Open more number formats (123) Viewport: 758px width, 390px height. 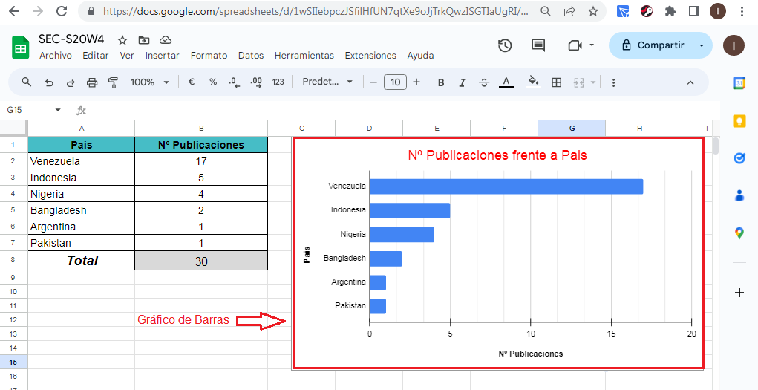pos(278,82)
